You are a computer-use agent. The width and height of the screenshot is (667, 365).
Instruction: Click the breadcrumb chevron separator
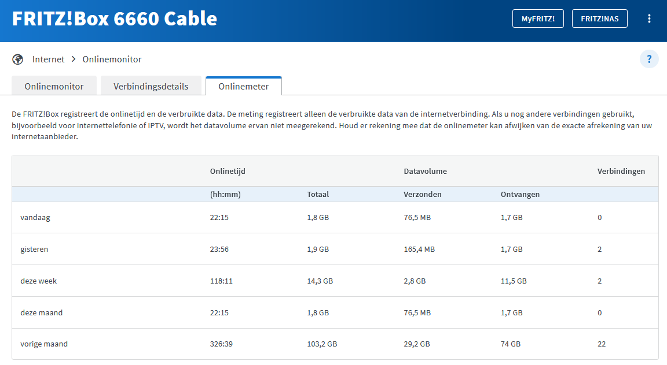click(x=74, y=59)
